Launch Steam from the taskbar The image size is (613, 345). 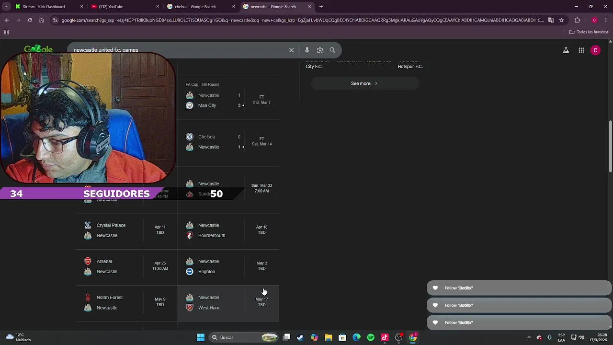coord(300,337)
